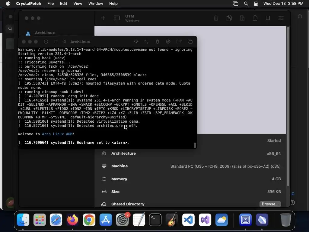The width and height of the screenshot is (309, 232).
Task: Launch Visual Studio Code from the Dock
Action: coord(188,220)
